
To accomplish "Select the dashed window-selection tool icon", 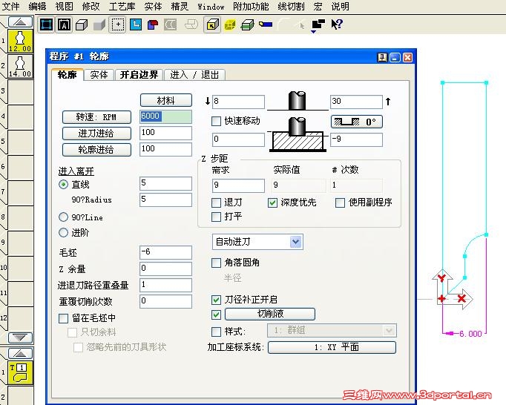I will point(117,24).
